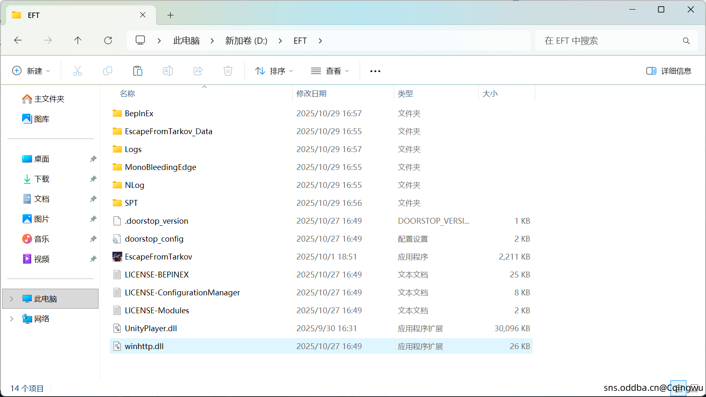The width and height of the screenshot is (706, 397).
Task: Open the 查看 view dropdown
Action: coord(330,71)
